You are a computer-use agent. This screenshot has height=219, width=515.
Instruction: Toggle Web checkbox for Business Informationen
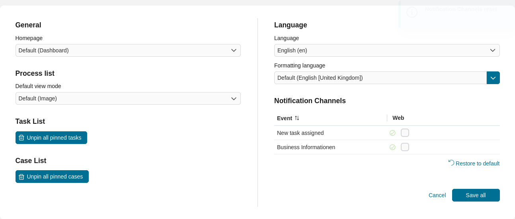405,147
